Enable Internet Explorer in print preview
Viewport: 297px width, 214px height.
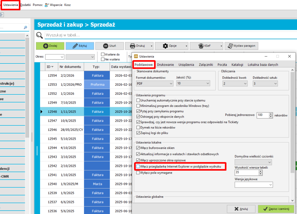click(138, 167)
